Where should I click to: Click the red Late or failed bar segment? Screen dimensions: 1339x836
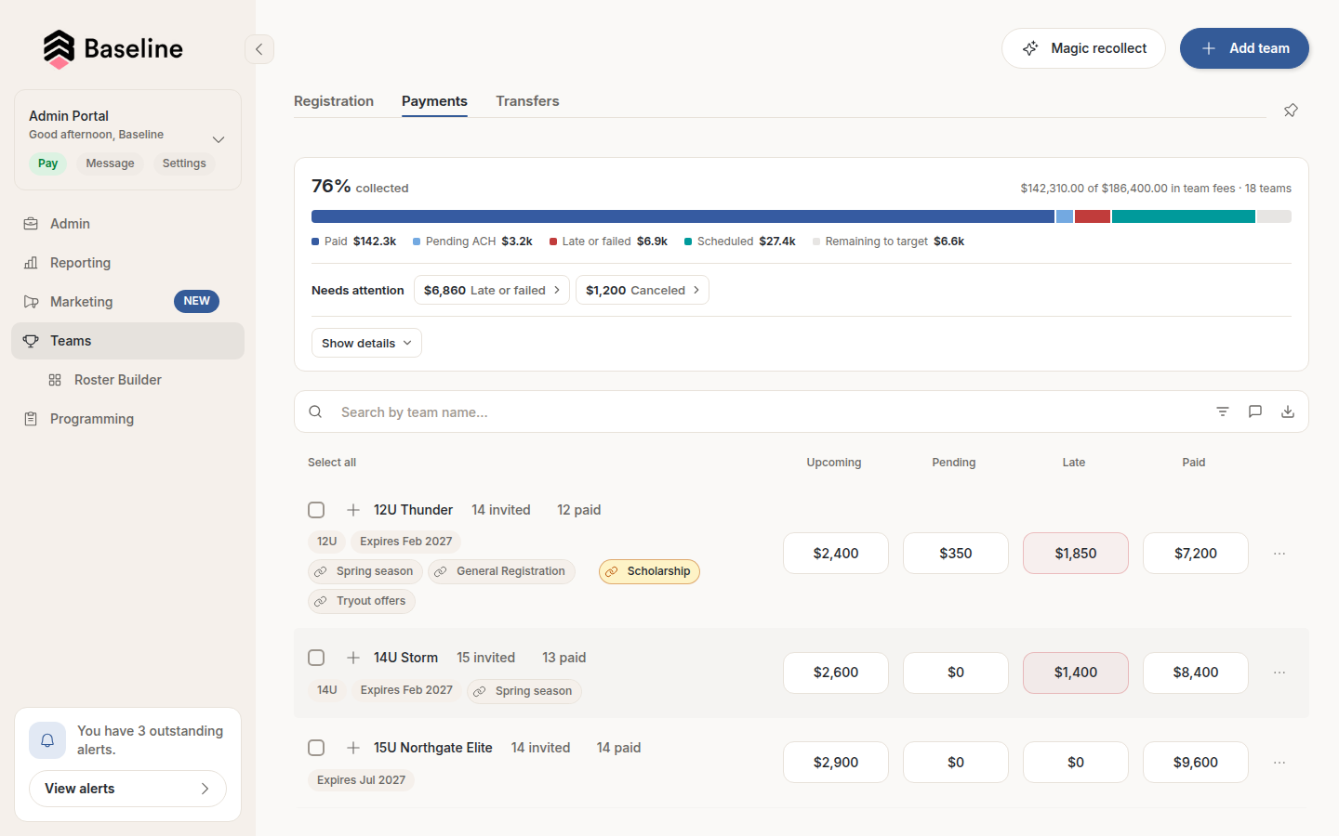pos(1093,216)
